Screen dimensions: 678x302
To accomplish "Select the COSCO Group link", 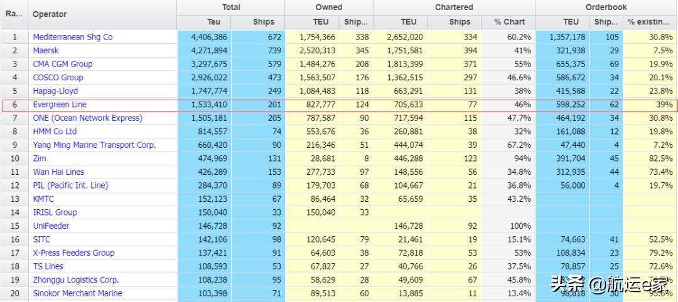I will coord(58,78).
